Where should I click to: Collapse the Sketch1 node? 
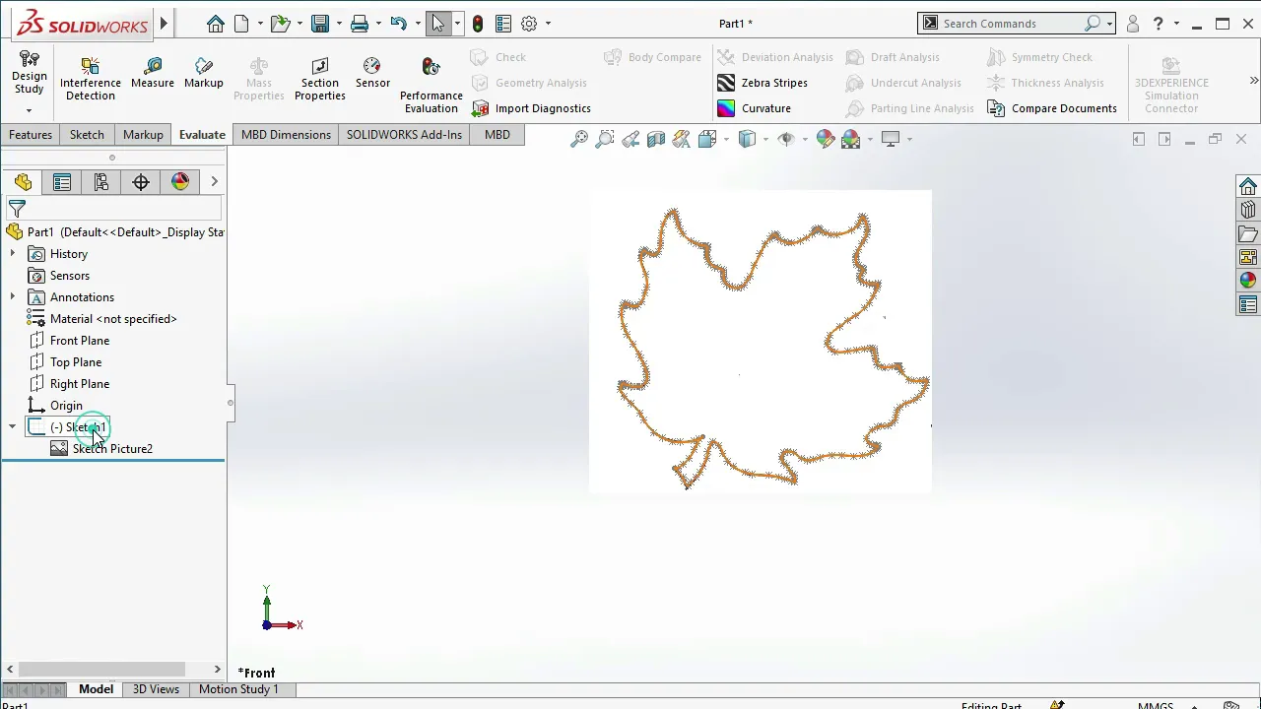pyautogui.click(x=12, y=427)
